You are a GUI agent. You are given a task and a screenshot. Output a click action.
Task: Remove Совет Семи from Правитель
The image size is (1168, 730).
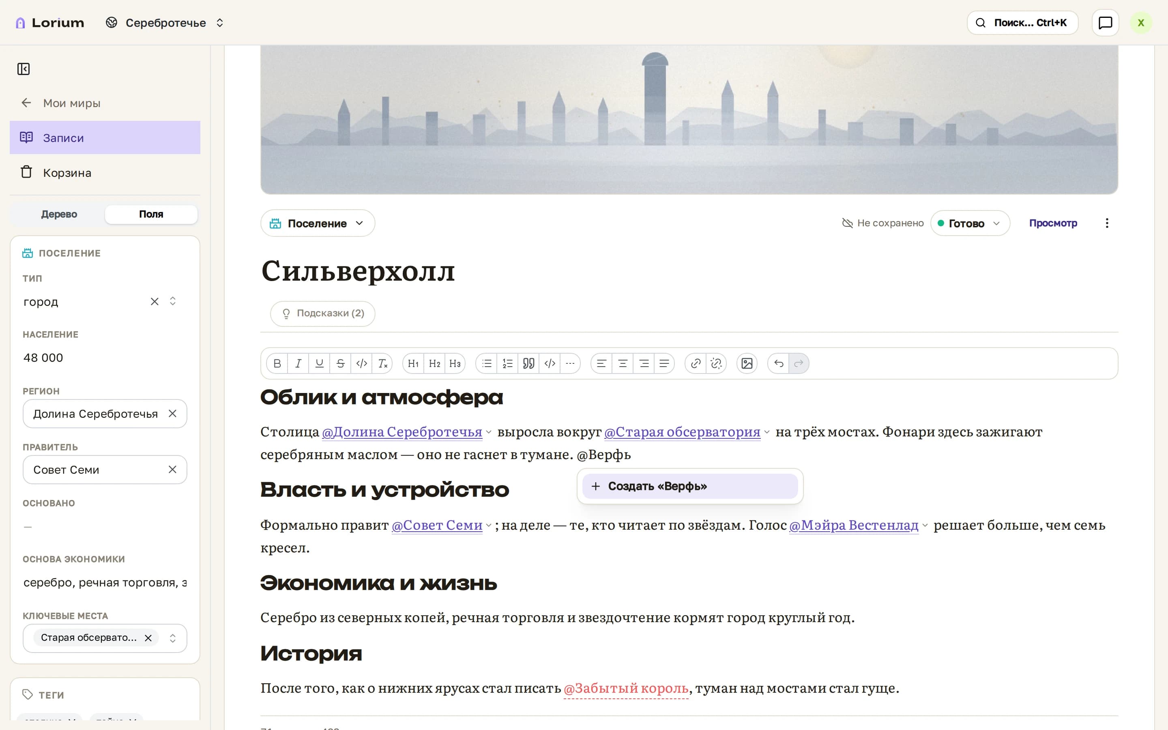(172, 470)
